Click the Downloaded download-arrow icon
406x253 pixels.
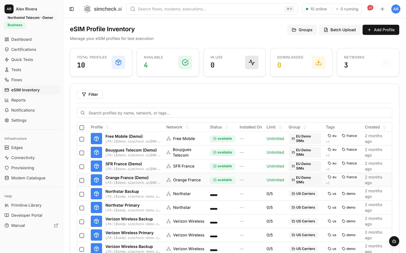tap(318, 62)
